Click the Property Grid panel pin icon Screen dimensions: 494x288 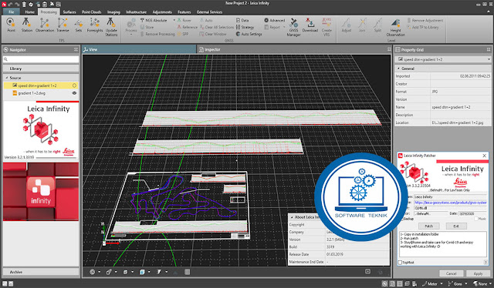[x=489, y=49]
